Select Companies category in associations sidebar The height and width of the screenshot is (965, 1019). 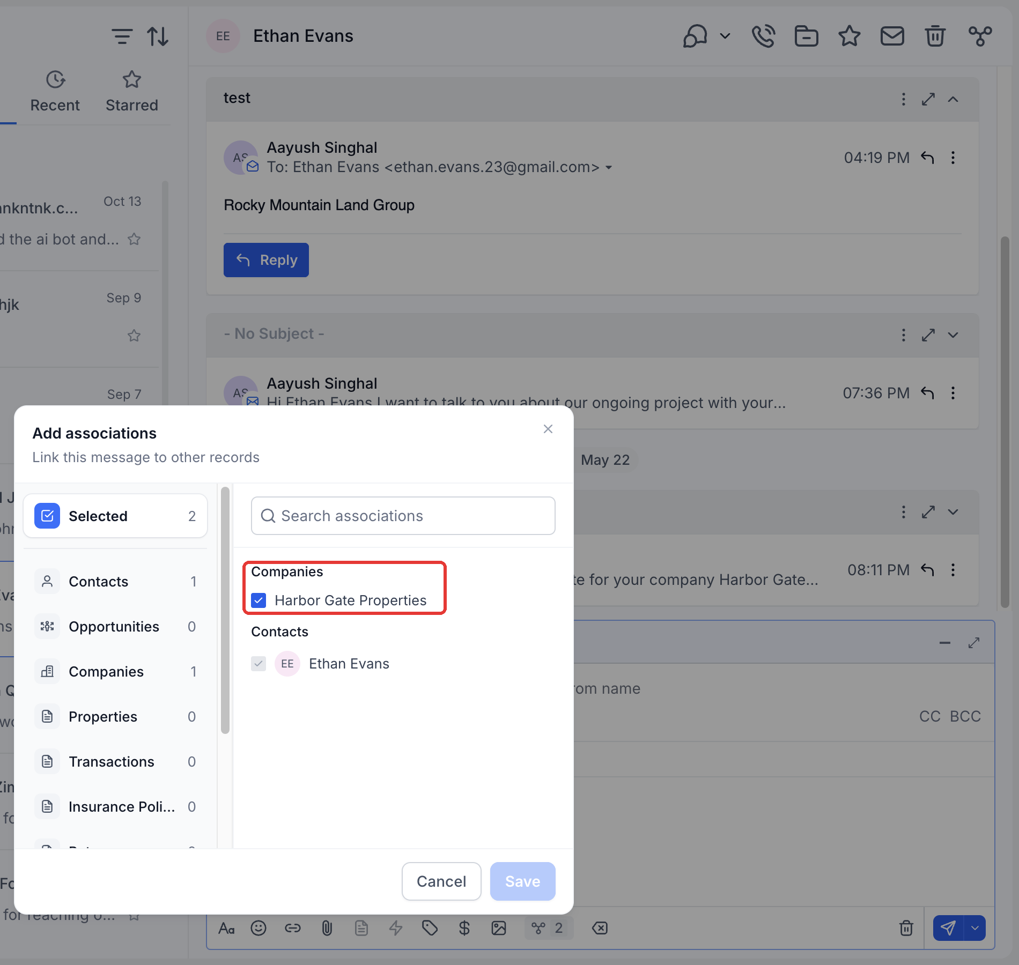coord(115,672)
